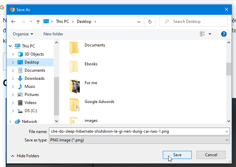Viewport: 236px width, 167px height.
Task: Change the view layout icon
Action: coord(202,34)
